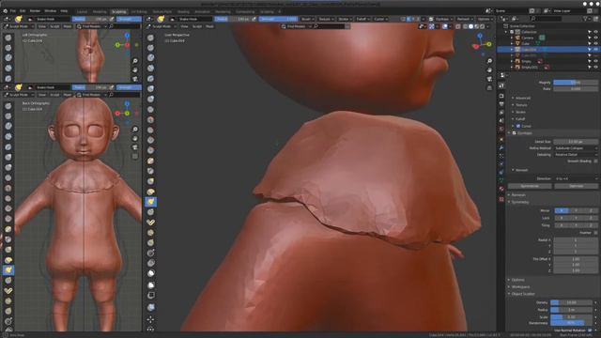The image size is (601, 338).
Task: Click the pan hand gizmo in main viewport
Action: [489, 70]
